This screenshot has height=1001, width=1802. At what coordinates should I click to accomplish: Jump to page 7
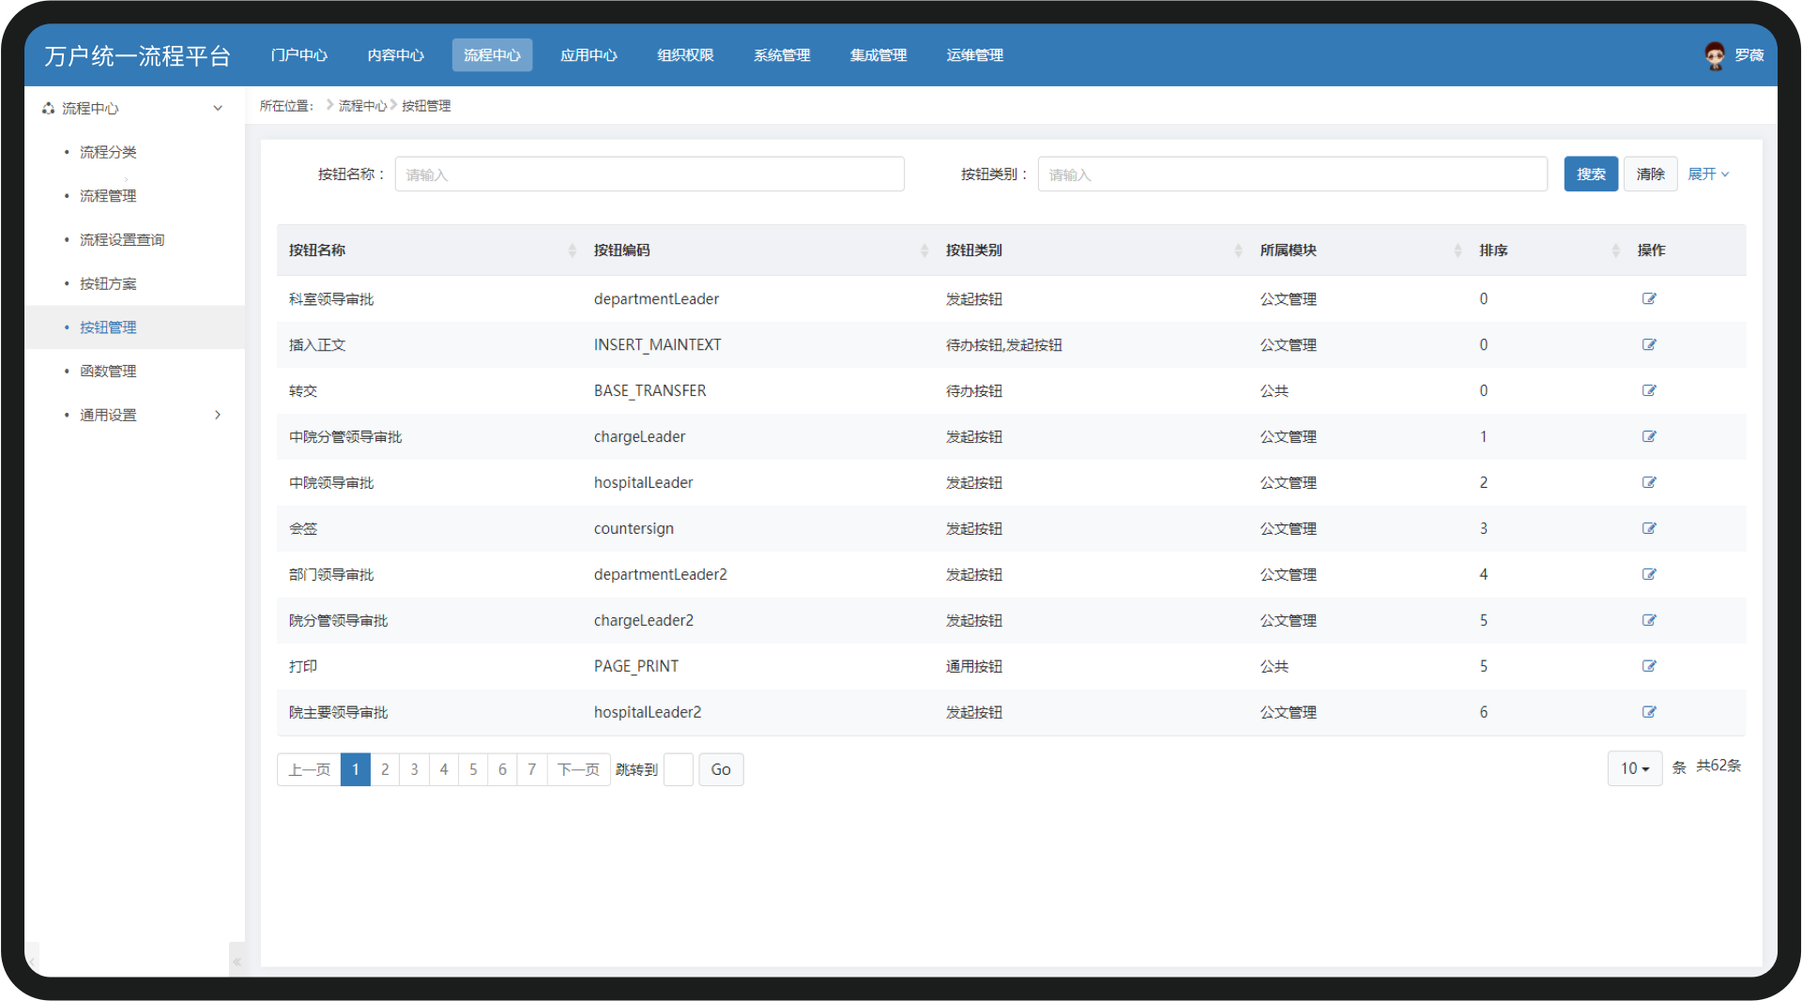point(531,769)
